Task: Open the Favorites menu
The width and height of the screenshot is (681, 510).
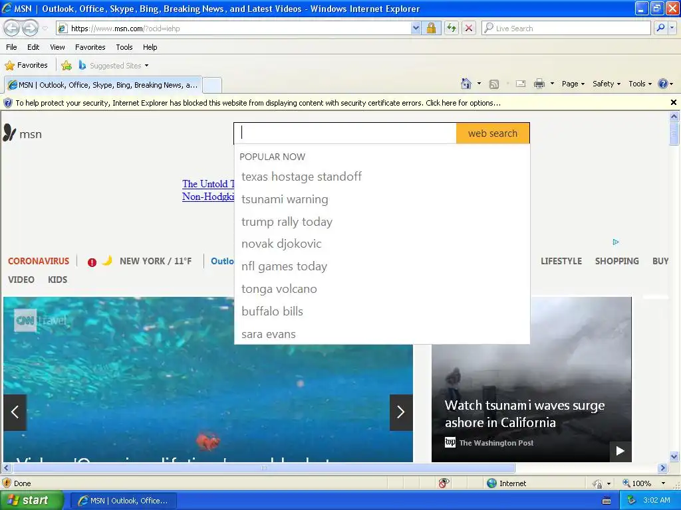Action: coord(90,47)
